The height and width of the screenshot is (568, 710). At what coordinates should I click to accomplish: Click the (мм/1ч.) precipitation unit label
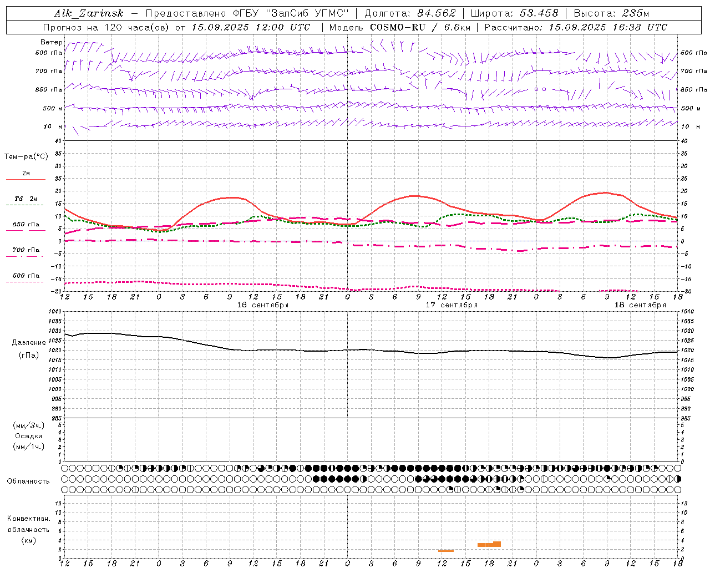(29, 447)
